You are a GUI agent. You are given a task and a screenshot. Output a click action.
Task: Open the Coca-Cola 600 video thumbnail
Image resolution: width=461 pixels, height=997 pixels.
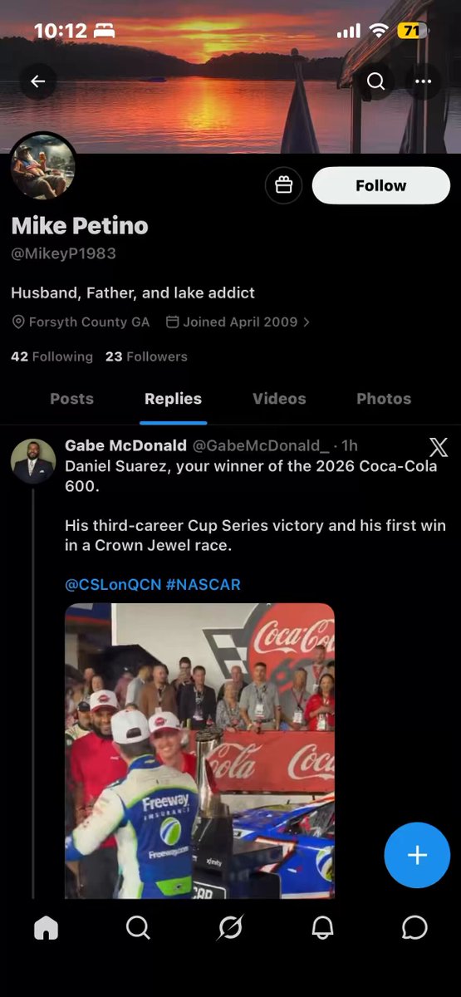[x=199, y=750]
